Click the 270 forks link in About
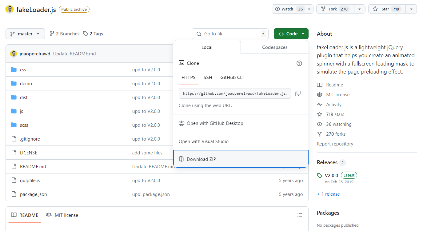 pos(336,134)
